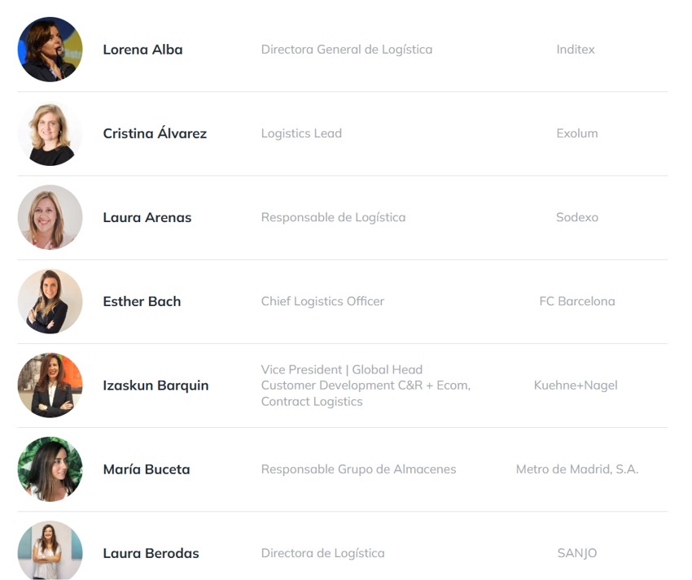Screen dimensions: 692x580
Task: Click the Metro de Madrid, S.A. label
Action: point(576,469)
